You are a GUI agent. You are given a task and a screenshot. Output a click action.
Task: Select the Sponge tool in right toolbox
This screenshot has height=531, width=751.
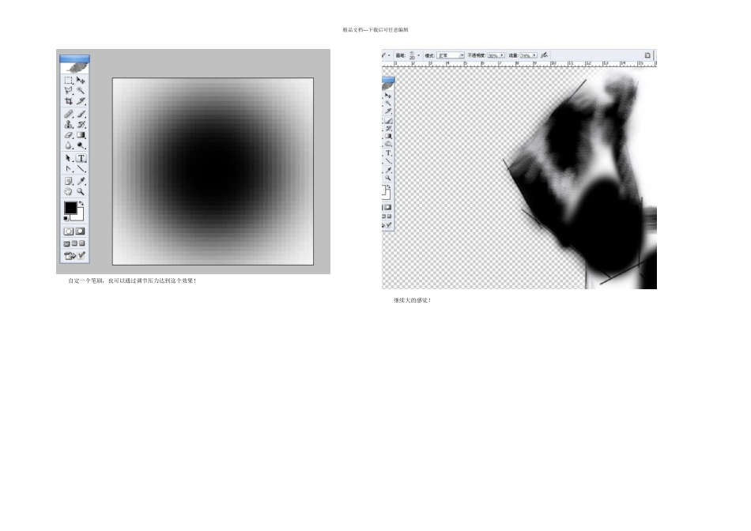tap(388, 144)
